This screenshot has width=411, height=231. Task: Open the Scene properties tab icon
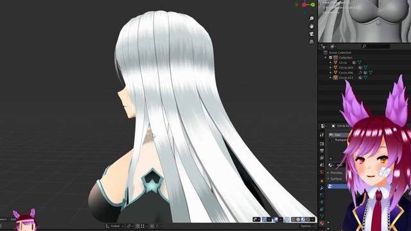[x=322, y=165]
